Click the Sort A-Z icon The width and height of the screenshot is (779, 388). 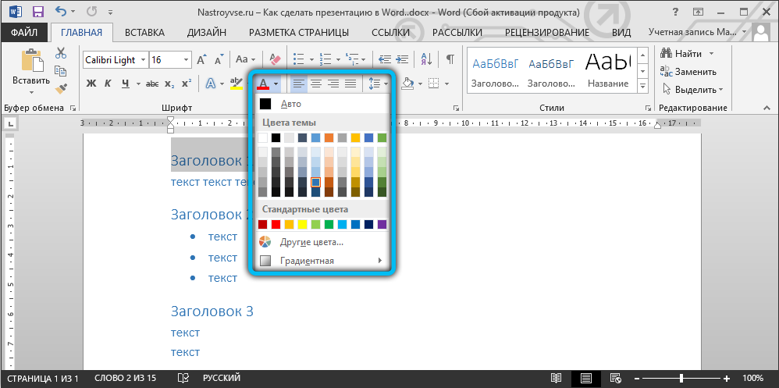click(x=428, y=59)
